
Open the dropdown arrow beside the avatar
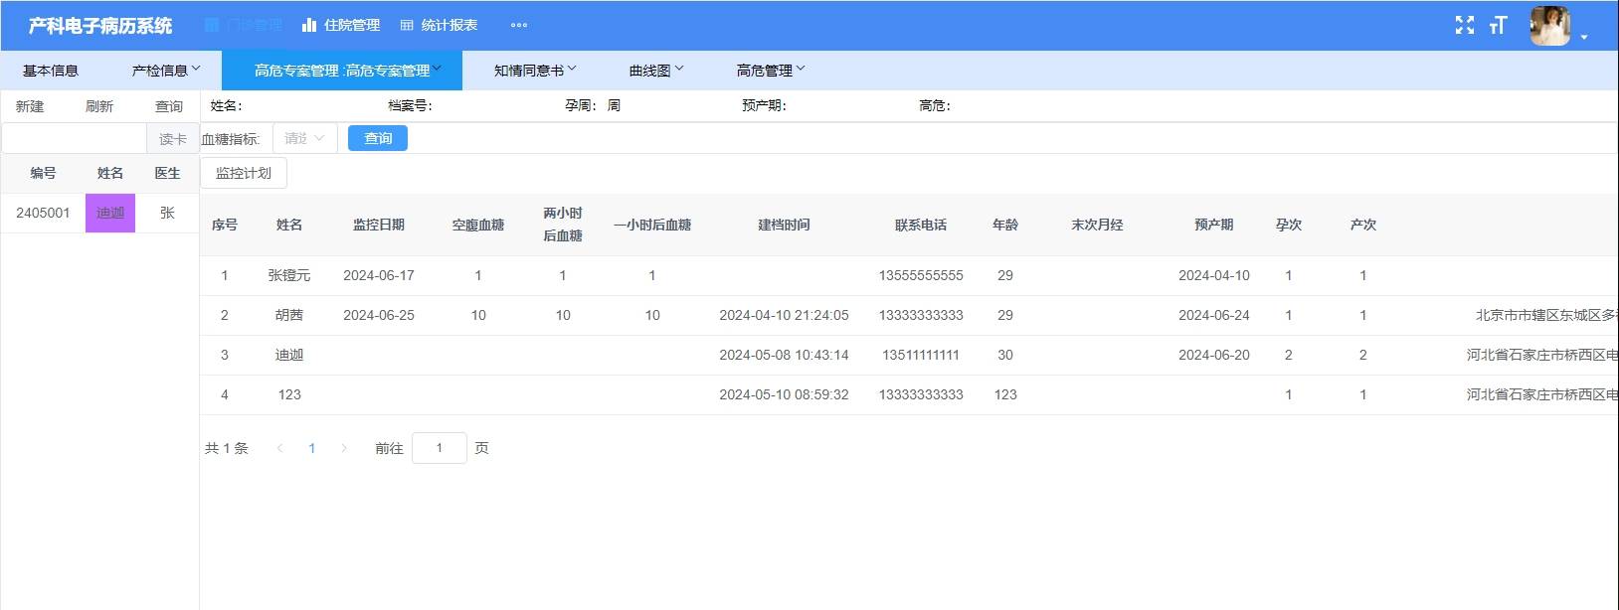[x=1584, y=37]
